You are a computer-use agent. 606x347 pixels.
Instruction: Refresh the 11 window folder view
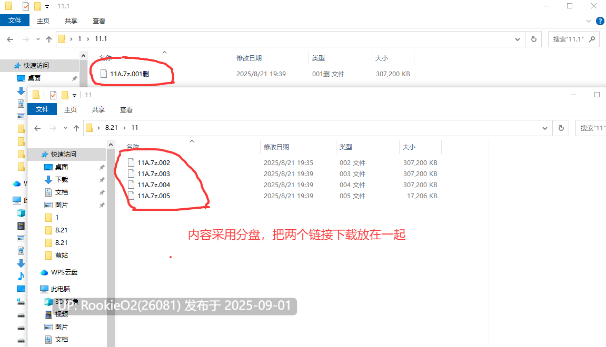click(561, 128)
